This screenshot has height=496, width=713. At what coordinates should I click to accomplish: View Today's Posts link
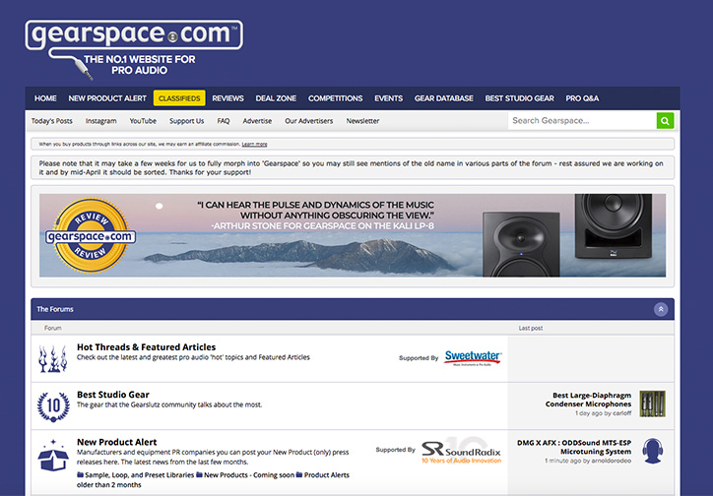(x=52, y=121)
